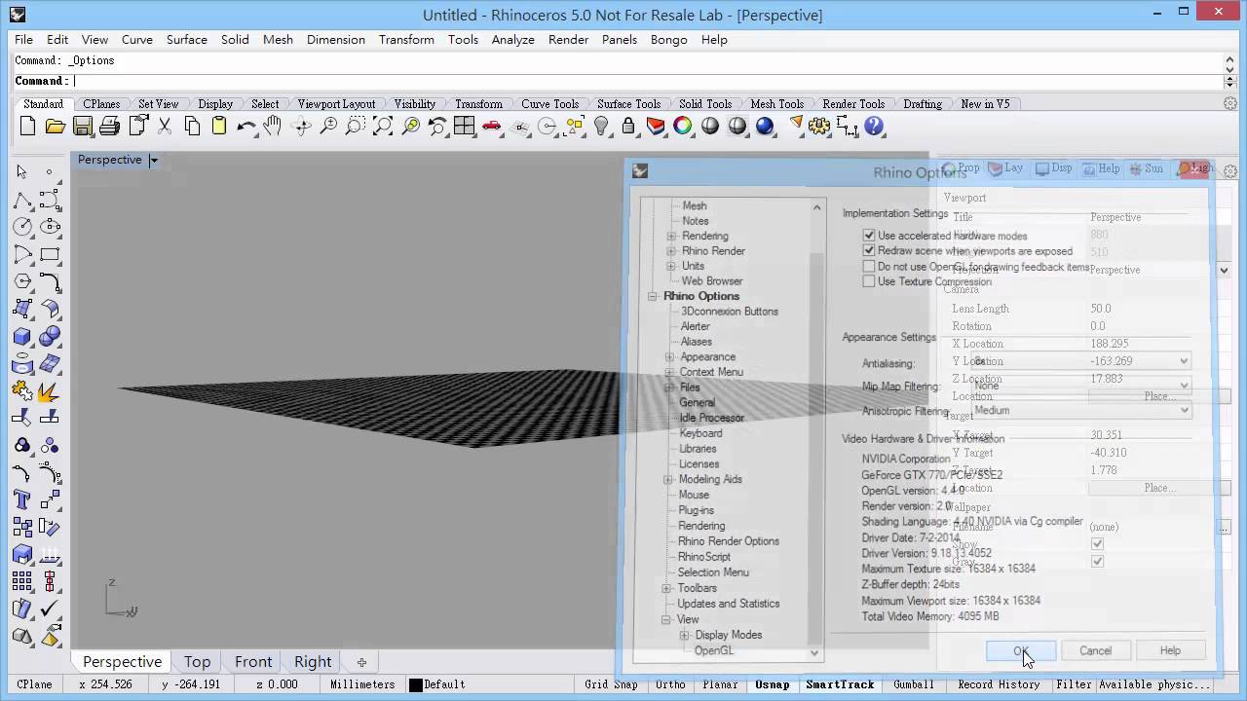Switch to the Curve Tools toolbar tab
The height and width of the screenshot is (701, 1247).
click(x=549, y=104)
